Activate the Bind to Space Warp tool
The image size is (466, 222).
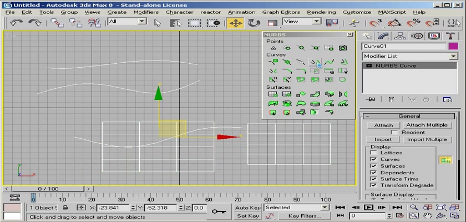coord(94,23)
